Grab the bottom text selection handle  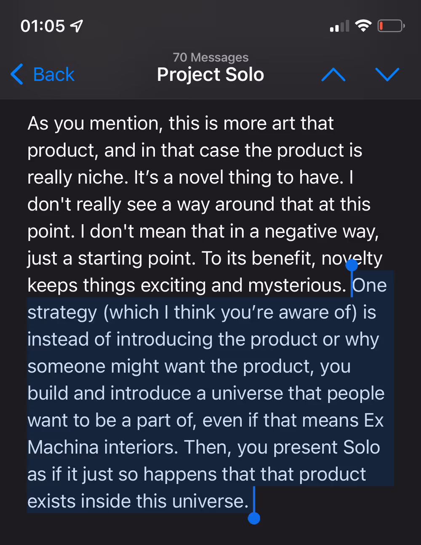coord(254,518)
